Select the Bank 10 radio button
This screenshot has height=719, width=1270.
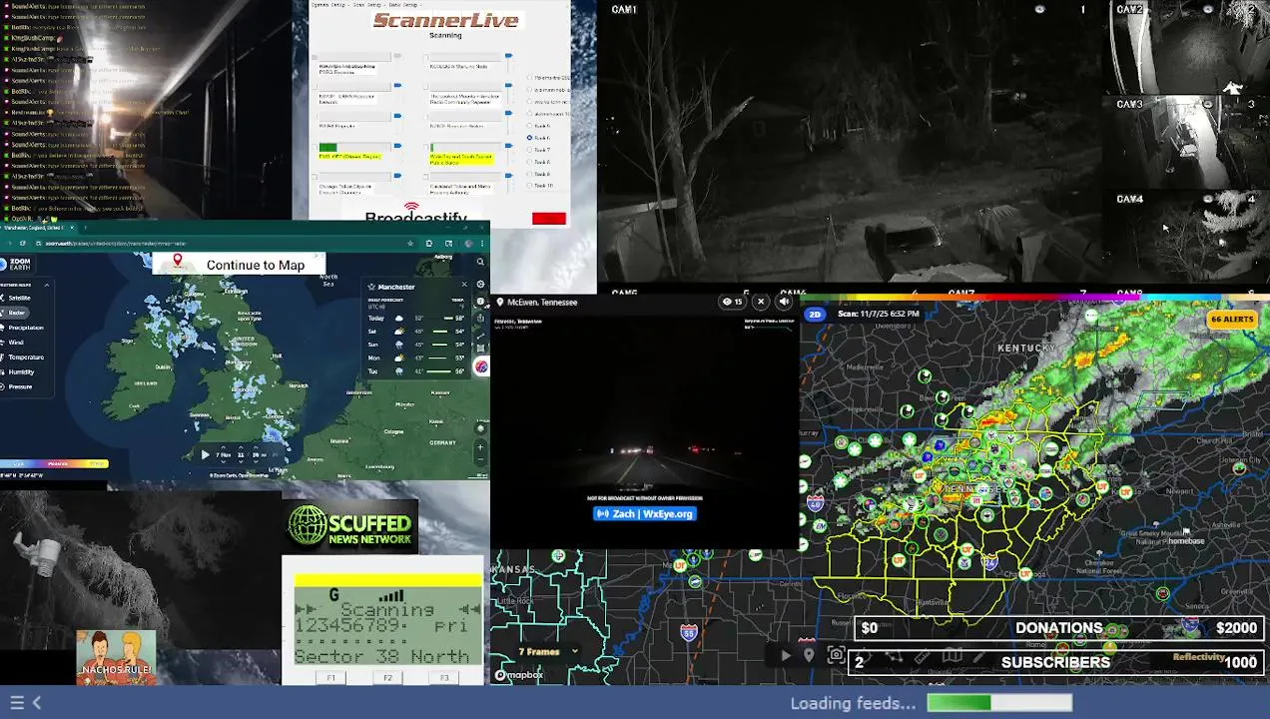pyautogui.click(x=529, y=186)
